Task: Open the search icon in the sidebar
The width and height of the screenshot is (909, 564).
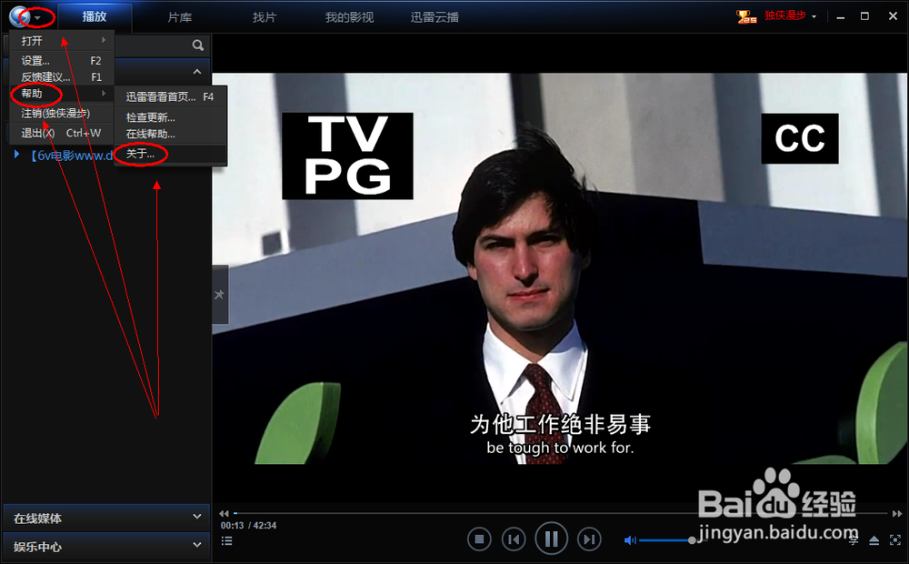Action: click(x=197, y=44)
